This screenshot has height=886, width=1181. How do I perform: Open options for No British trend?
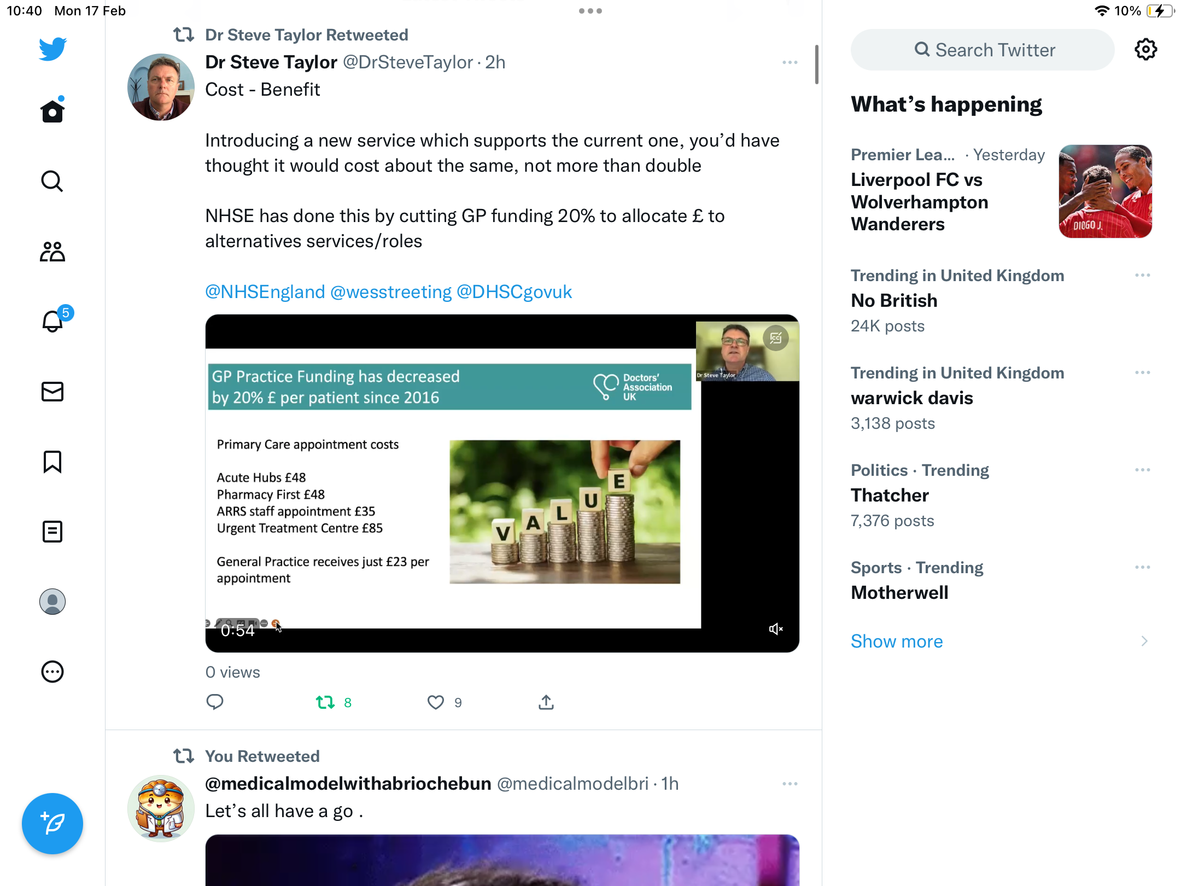1143,275
